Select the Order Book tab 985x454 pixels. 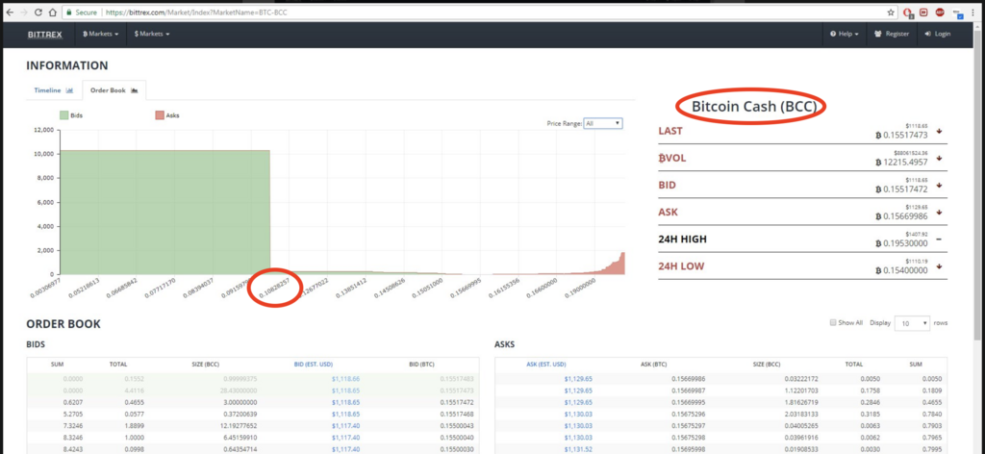coord(114,90)
